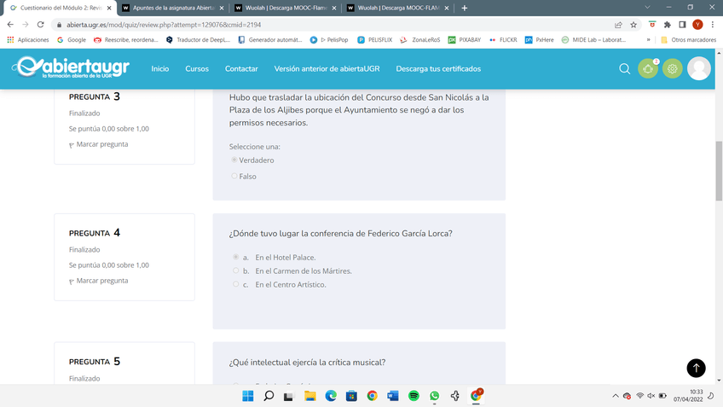Click the abiertaUGR logo
The height and width of the screenshot is (407, 723).
pos(71,67)
